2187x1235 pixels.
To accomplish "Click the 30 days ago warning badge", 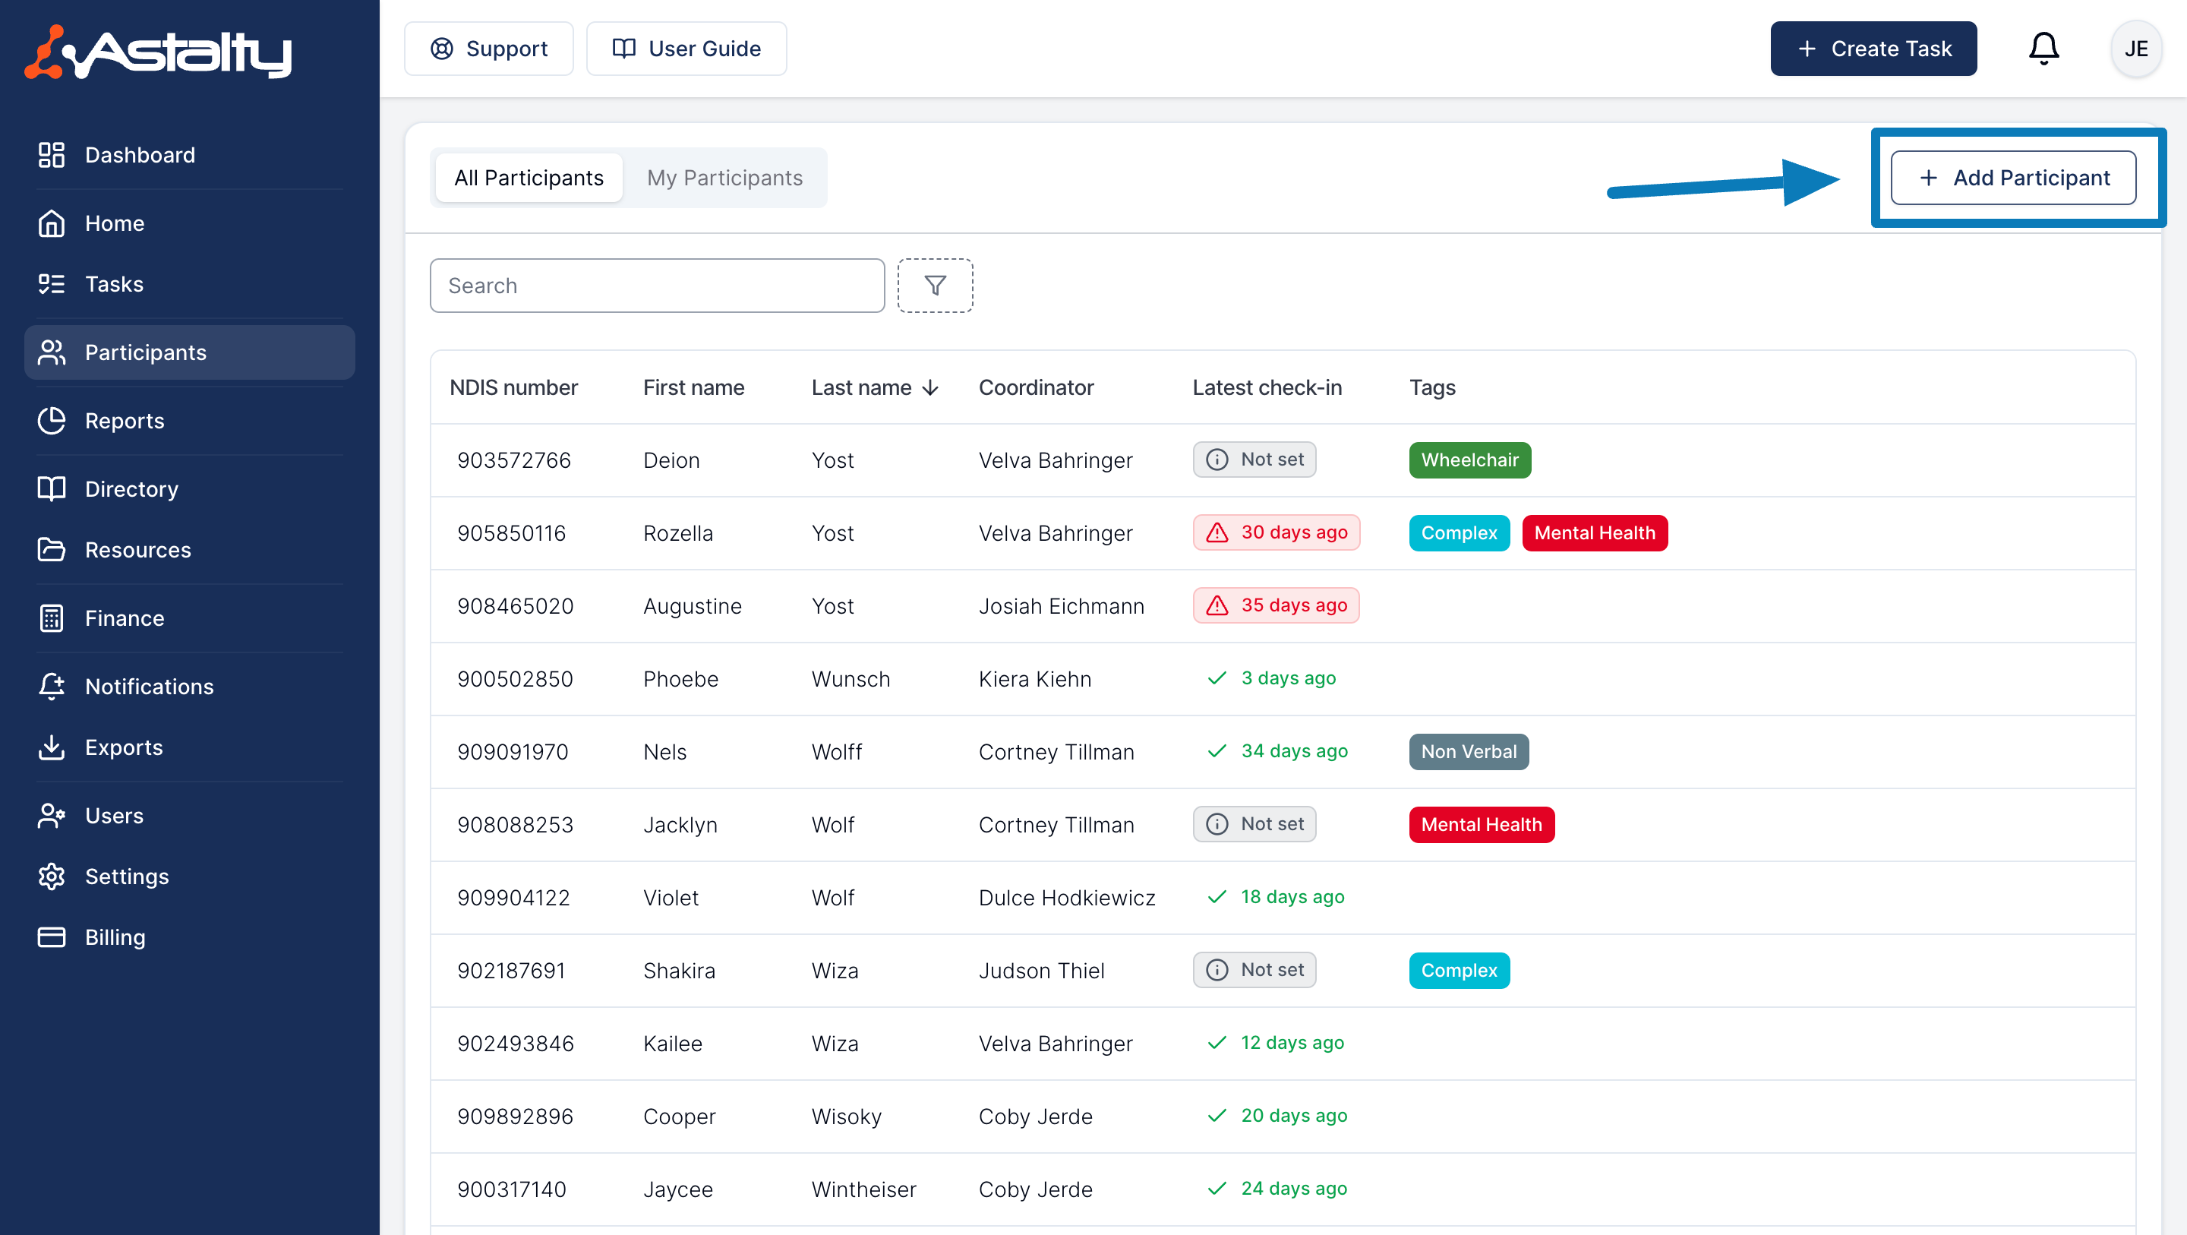I will pyautogui.click(x=1276, y=532).
